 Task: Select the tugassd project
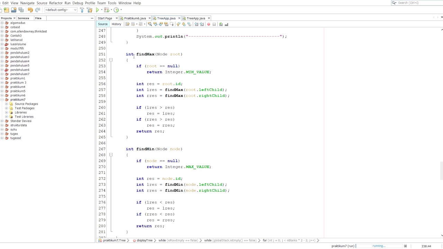16,138
